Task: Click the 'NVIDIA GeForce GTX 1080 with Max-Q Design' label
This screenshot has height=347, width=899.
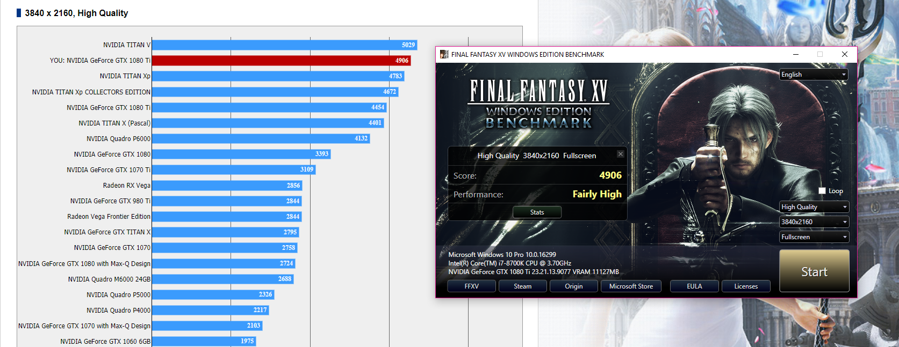Action: click(x=84, y=264)
